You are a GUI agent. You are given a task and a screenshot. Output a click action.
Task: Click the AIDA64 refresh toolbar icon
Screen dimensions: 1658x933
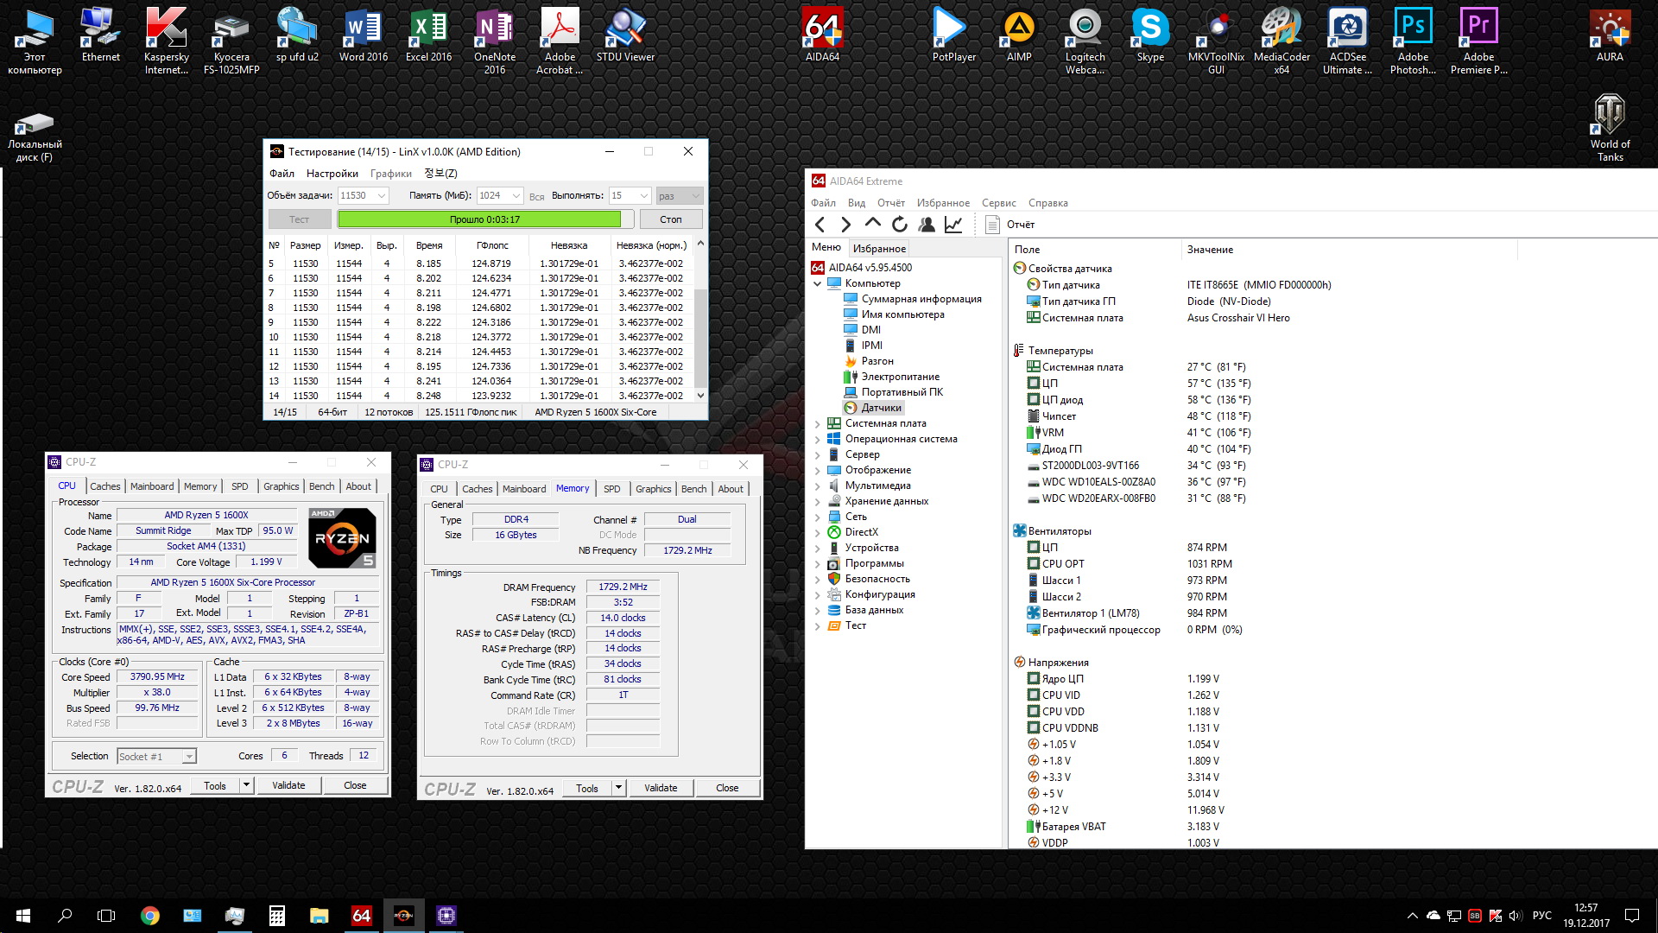point(900,225)
